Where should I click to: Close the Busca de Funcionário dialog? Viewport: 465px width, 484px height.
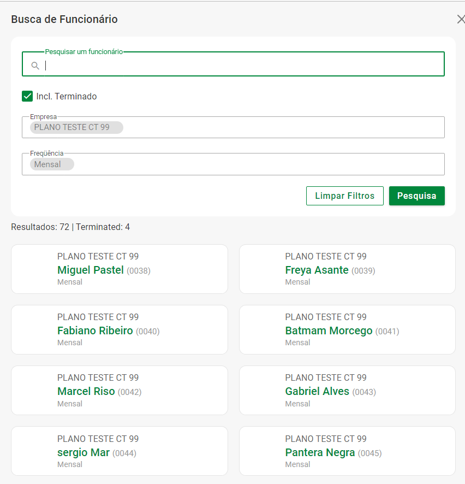point(461,19)
